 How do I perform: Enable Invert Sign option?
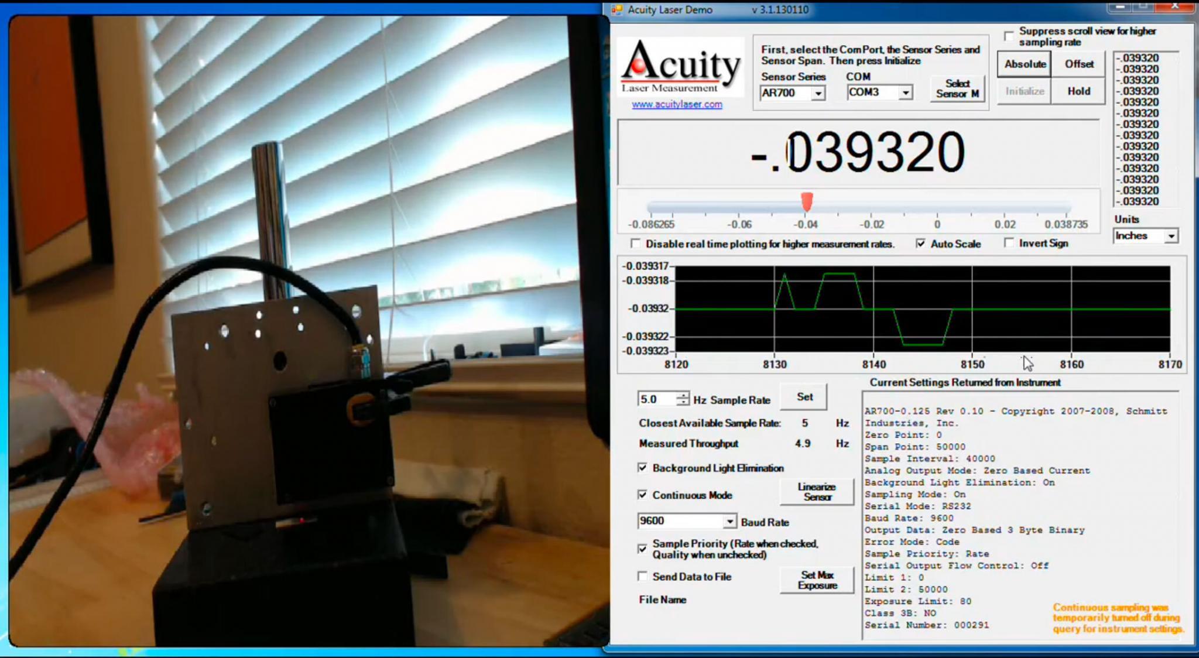point(1009,243)
